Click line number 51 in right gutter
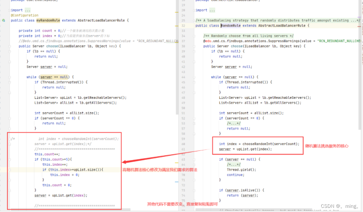Image resolution: width=363 pixels, height=212 pixels. point(183,113)
